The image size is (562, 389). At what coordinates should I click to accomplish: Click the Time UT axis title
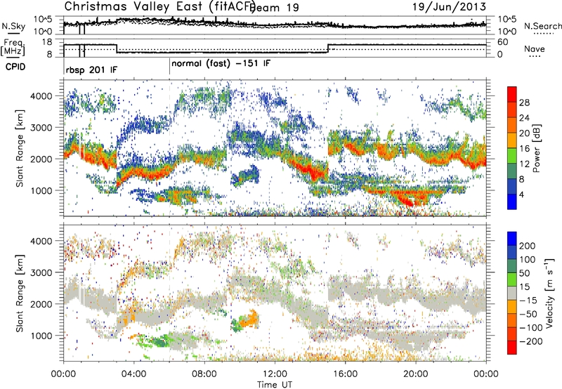[275, 385]
